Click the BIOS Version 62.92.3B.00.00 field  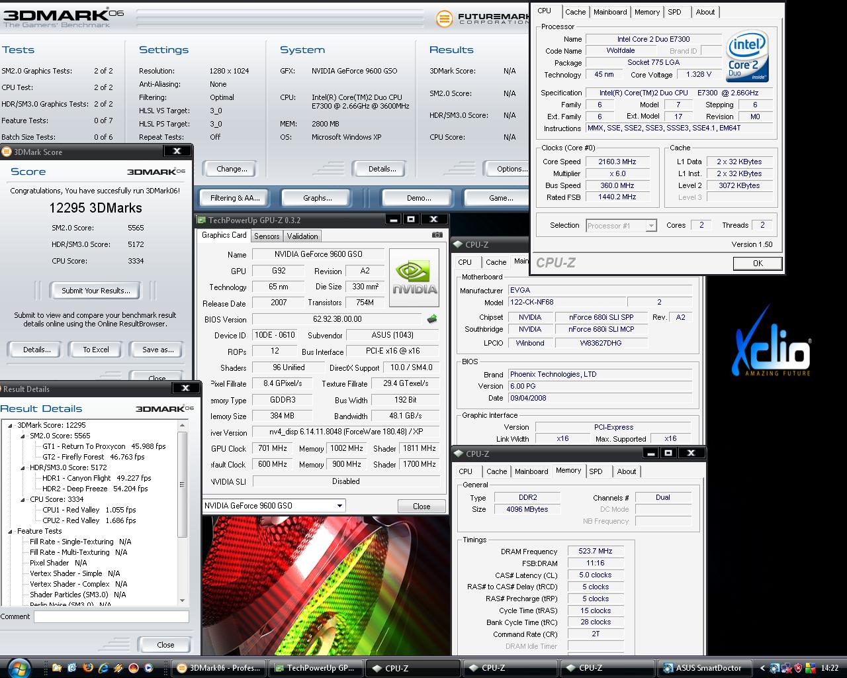point(337,319)
